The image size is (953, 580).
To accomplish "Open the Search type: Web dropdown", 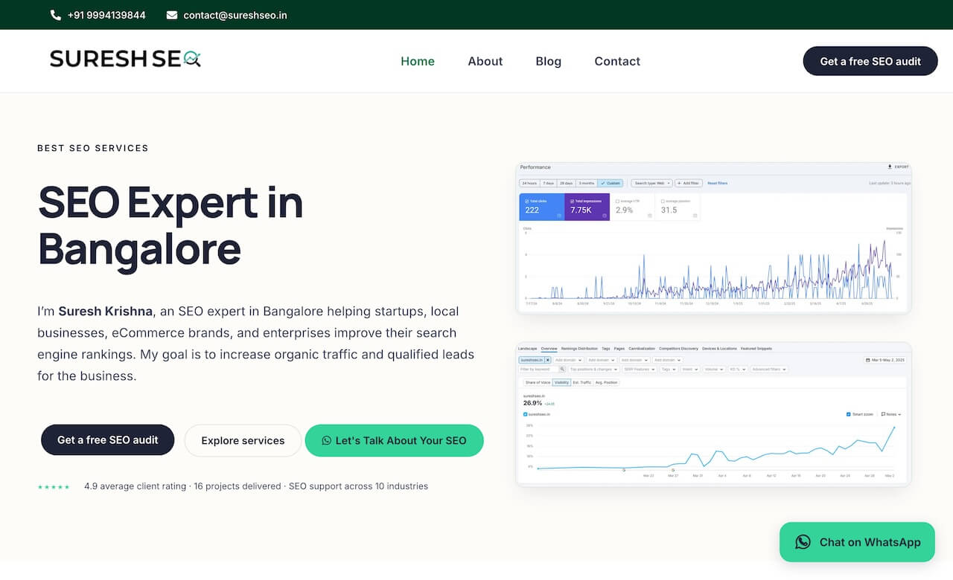I will click(x=652, y=183).
